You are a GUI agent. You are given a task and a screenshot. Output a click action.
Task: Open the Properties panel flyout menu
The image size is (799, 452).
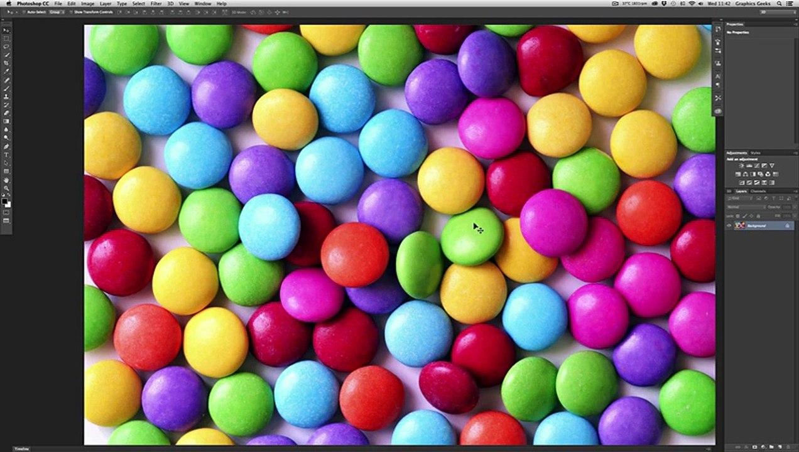point(795,24)
